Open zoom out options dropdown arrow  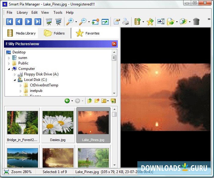point(89,22)
